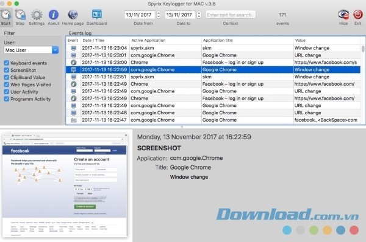Go to Home page globe icon
The width and height of the screenshot is (366, 242).
coord(73,15)
